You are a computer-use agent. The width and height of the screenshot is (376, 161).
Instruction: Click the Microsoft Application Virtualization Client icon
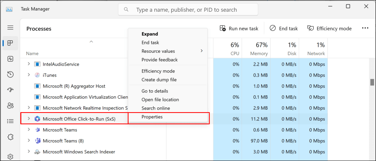pyautogui.click(x=37, y=97)
